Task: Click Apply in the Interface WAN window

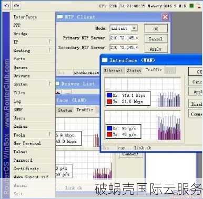Action: click(x=196, y=92)
